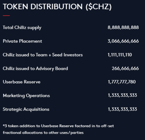Image resolution: width=145 pixels, height=140 pixels.
Task: Select Chiliz issued to Team + Seed Investors
Action: pos(43,55)
